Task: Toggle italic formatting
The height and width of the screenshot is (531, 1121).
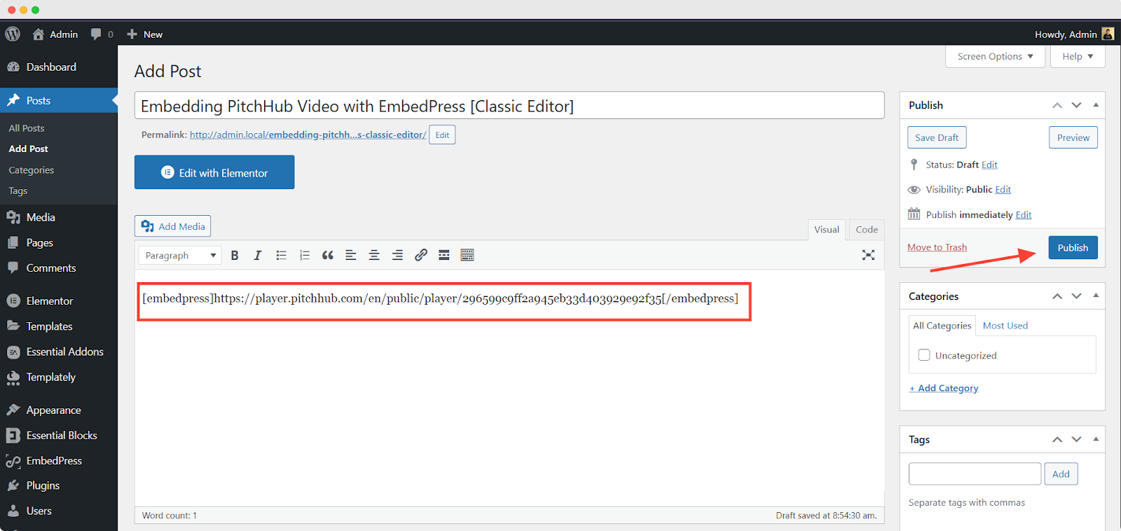Action: point(258,255)
